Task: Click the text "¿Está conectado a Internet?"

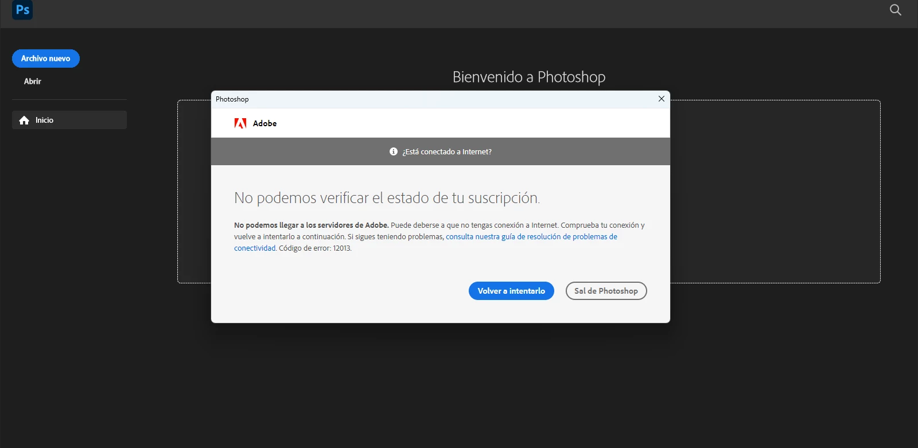Action: click(x=447, y=151)
